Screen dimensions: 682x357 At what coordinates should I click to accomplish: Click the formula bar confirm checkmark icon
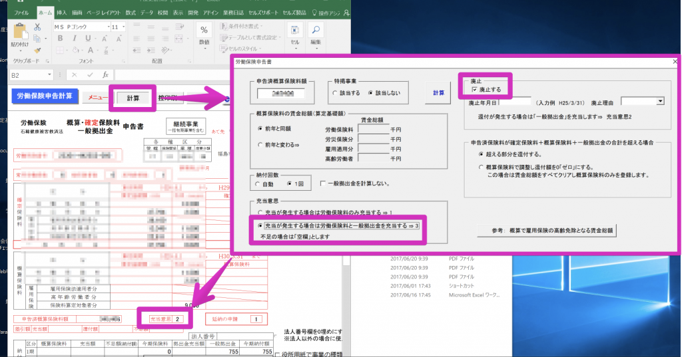click(x=90, y=74)
